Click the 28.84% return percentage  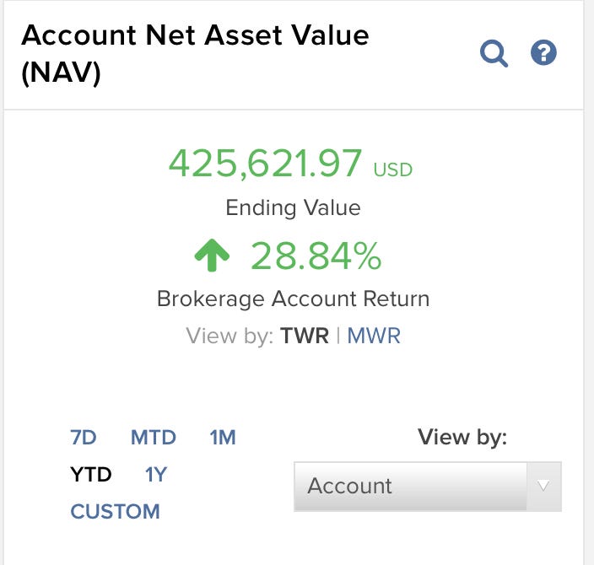316,256
